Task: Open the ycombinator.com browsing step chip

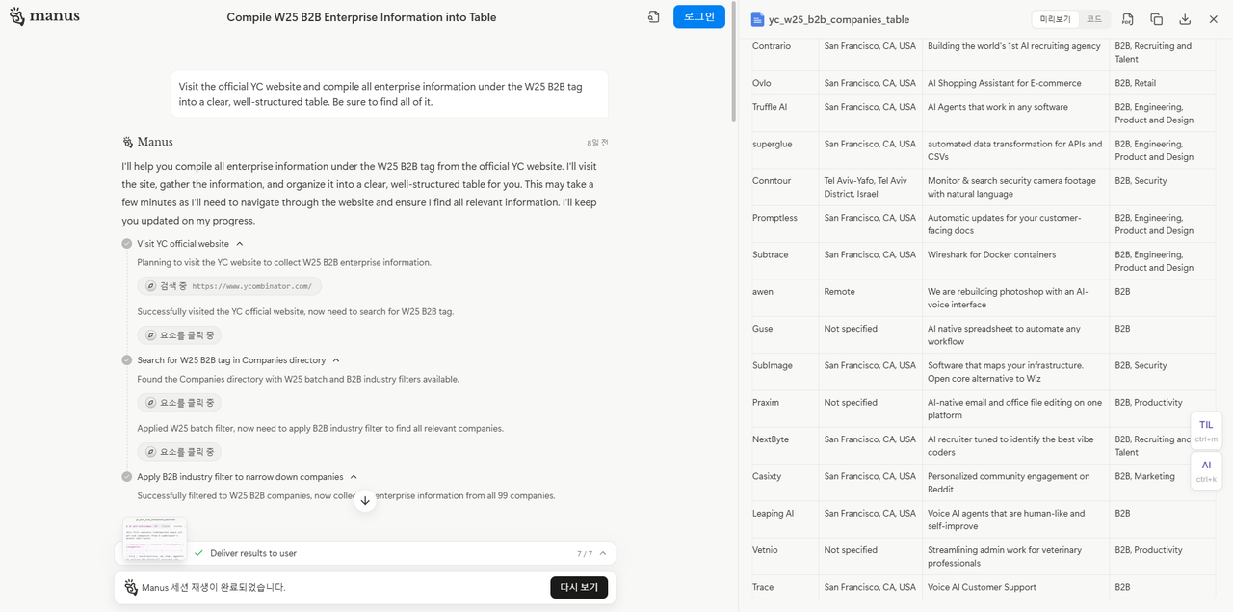Action: pos(229,286)
